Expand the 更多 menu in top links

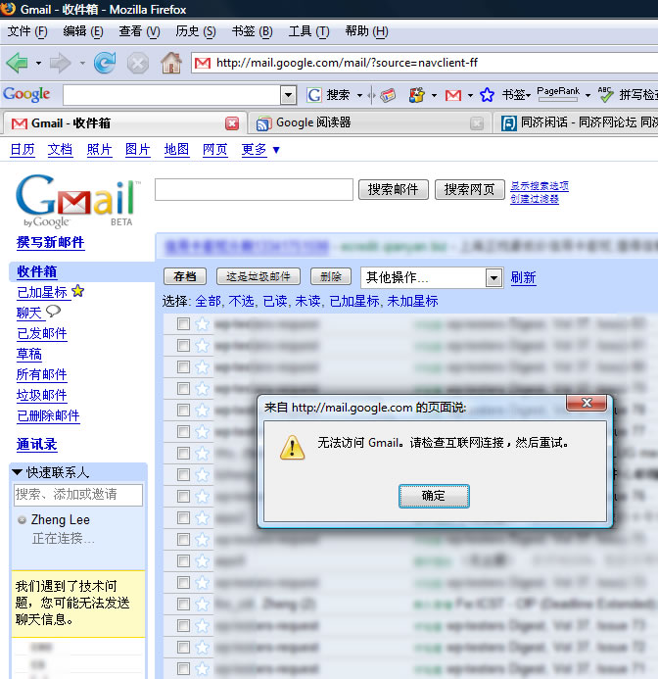(x=261, y=150)
